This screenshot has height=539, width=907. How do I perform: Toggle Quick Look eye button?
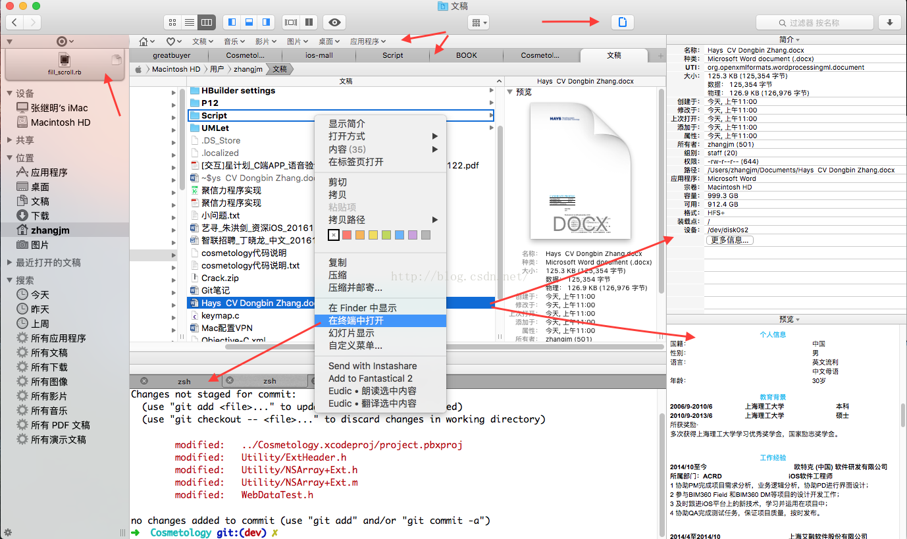point(335,22)
